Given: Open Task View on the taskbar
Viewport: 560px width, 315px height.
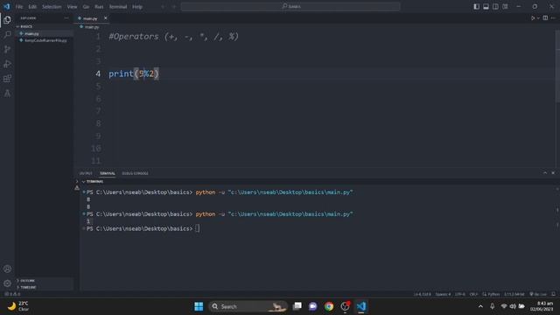Looking at the screenshot, I should (x=297, y=306).
